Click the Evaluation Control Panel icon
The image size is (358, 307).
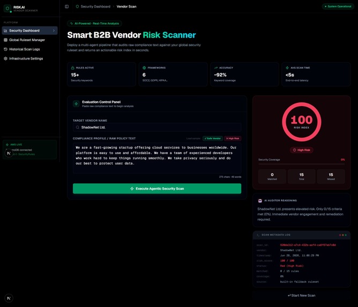point(76,103)
